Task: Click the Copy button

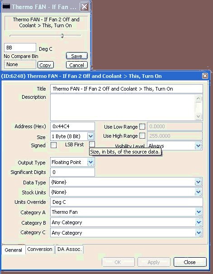Action: coord(45,65)
